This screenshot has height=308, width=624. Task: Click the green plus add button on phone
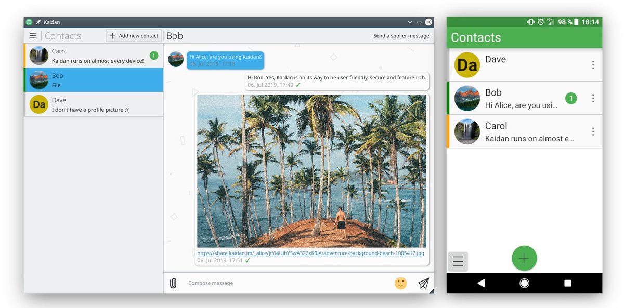point(524,258)
